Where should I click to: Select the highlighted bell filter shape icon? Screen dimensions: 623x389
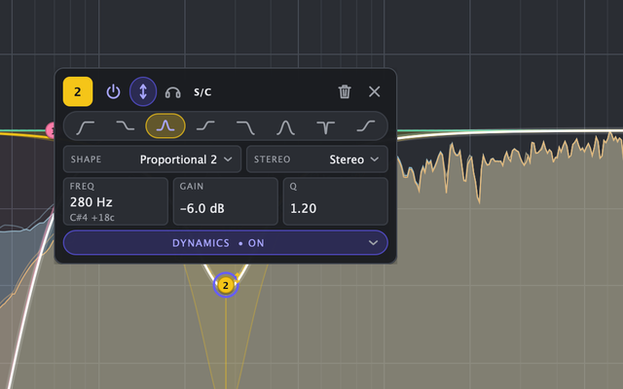point(165,125)
